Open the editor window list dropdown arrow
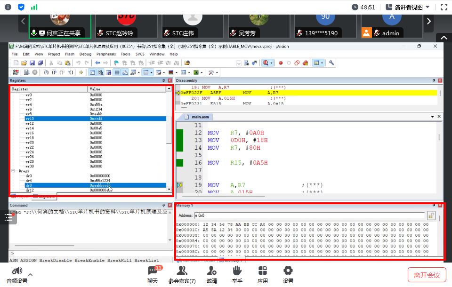 tap(432, 117)
